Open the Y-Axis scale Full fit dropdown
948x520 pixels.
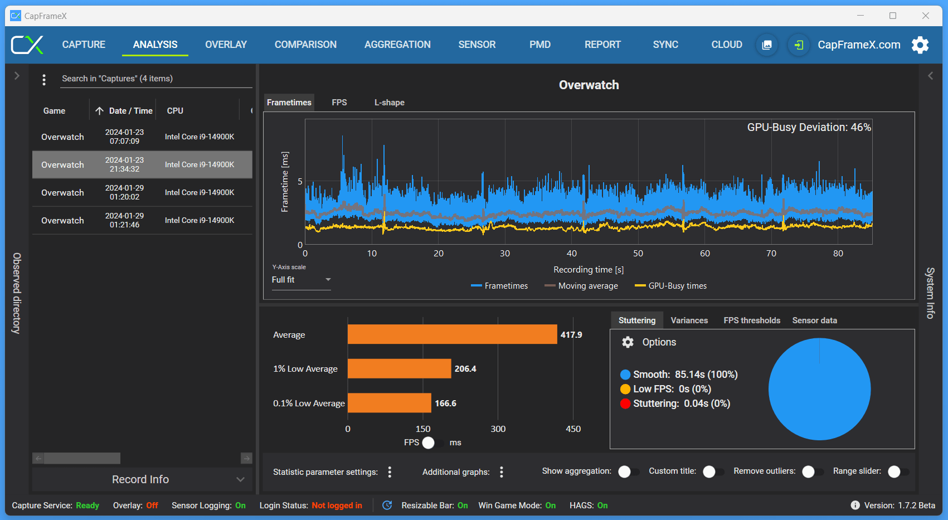(x=301, y=280)
